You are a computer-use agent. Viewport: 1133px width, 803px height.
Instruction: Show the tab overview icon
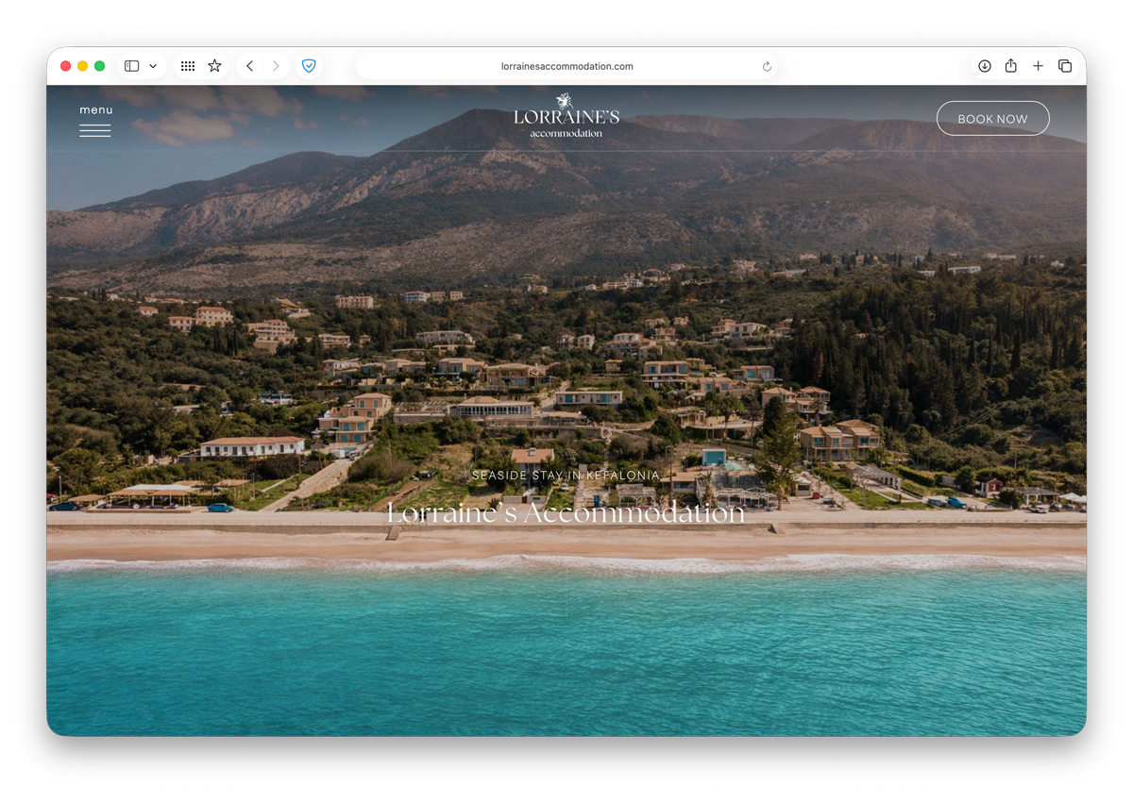click(x=1065, y=66)
